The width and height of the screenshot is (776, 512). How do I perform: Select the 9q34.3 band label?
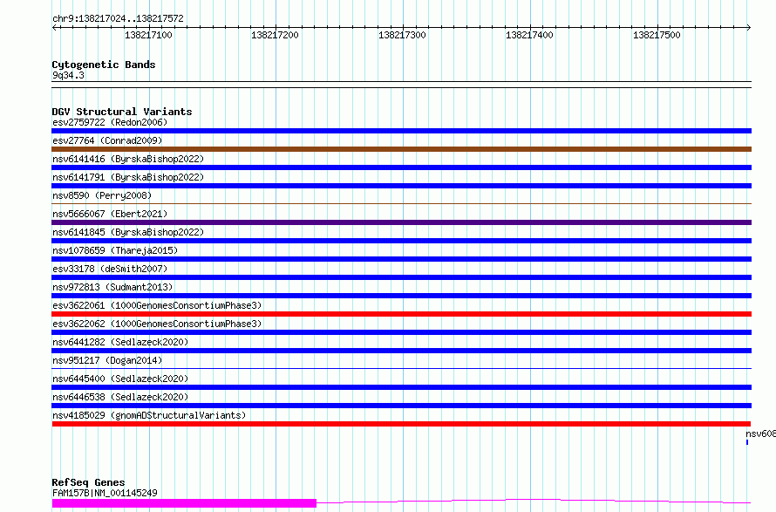tap(68, 75)
